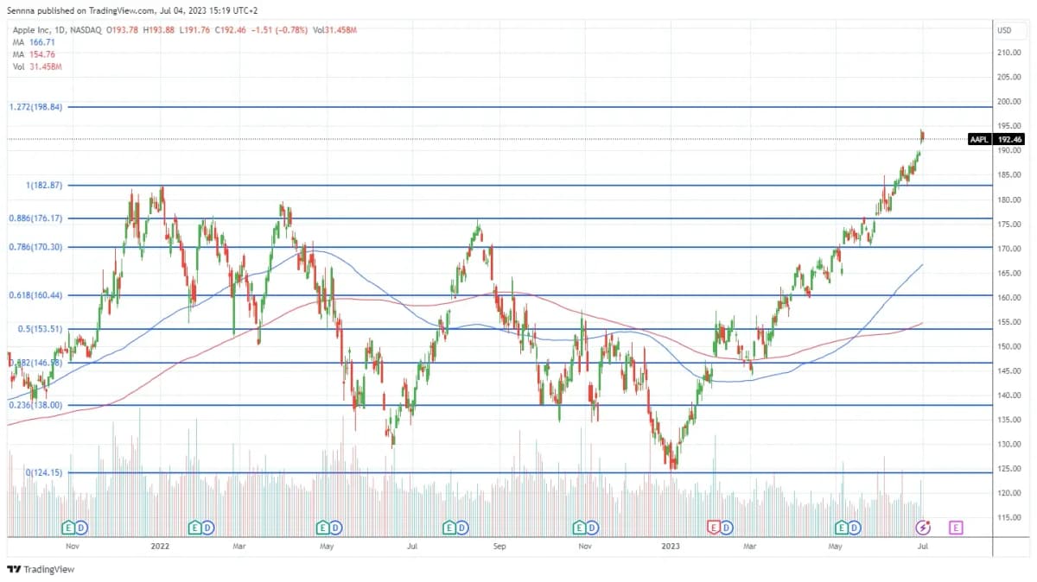
Task: Click the 150.00 price axis label
Action: [x=1010, y=346]
